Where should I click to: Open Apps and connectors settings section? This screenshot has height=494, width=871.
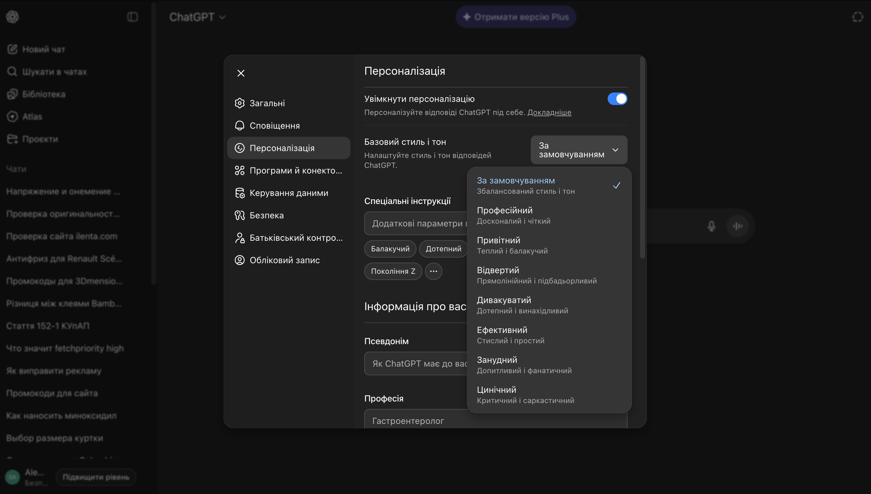(x=289, y=170)
